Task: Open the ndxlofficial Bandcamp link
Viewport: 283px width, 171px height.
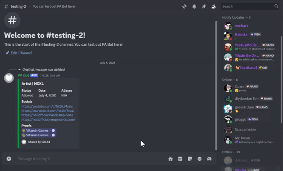Action: (x=47, y=115)
